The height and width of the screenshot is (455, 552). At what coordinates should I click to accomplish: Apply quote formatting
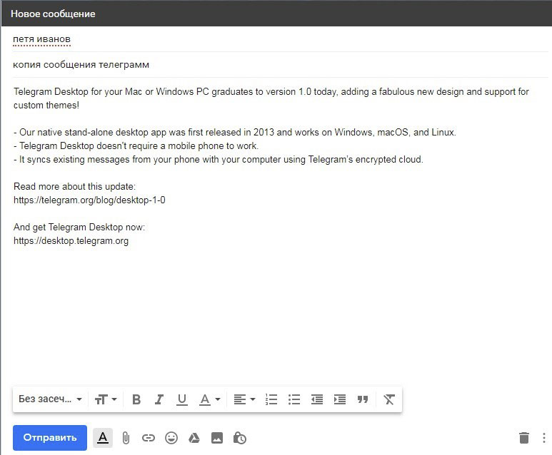coord(363,399)
